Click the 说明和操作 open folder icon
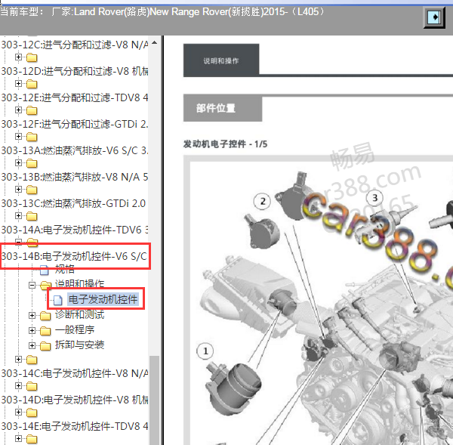Image resolution: width=453 pixels, height=445 pixels. [x=45, y=285]
